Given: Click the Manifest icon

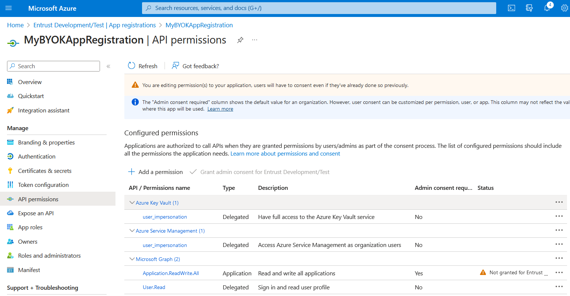Looking at the screenshot, I should point(10,270).
